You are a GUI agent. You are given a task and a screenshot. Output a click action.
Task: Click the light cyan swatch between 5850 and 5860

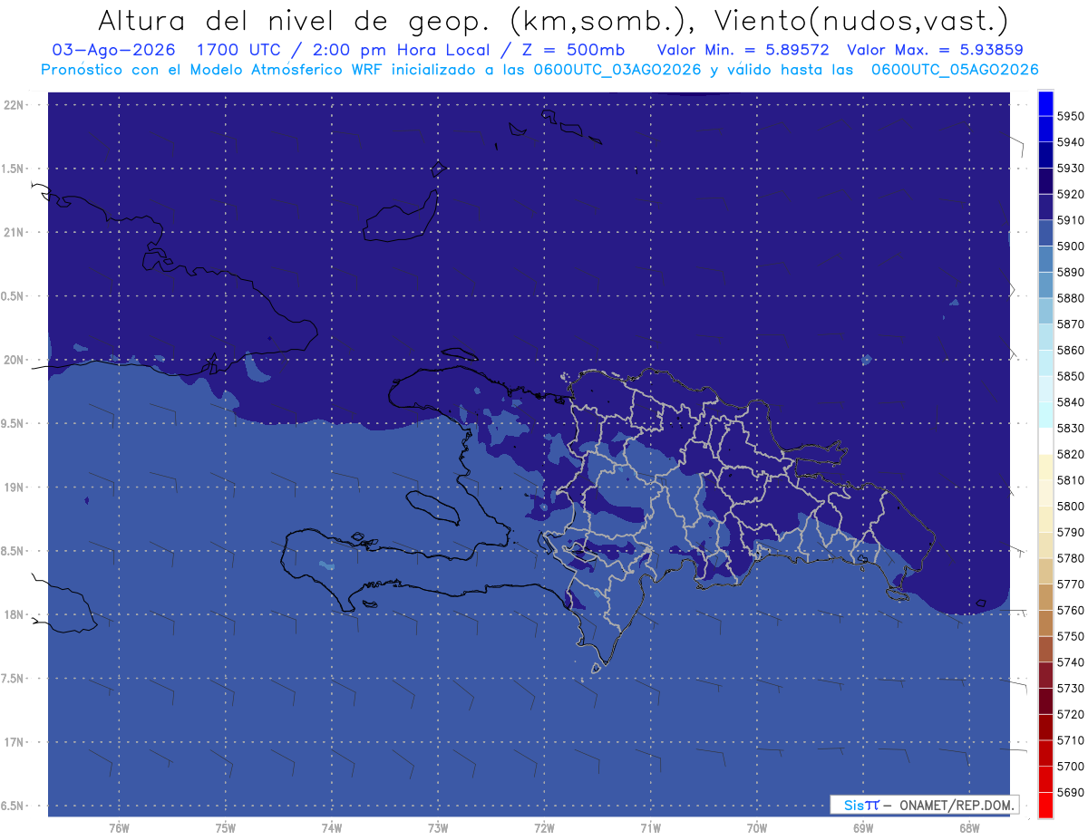point(1045,362)
